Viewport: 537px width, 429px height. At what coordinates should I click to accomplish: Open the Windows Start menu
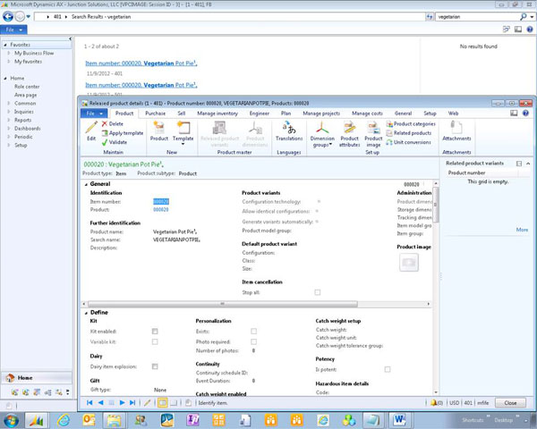click(x=11, y=420)
